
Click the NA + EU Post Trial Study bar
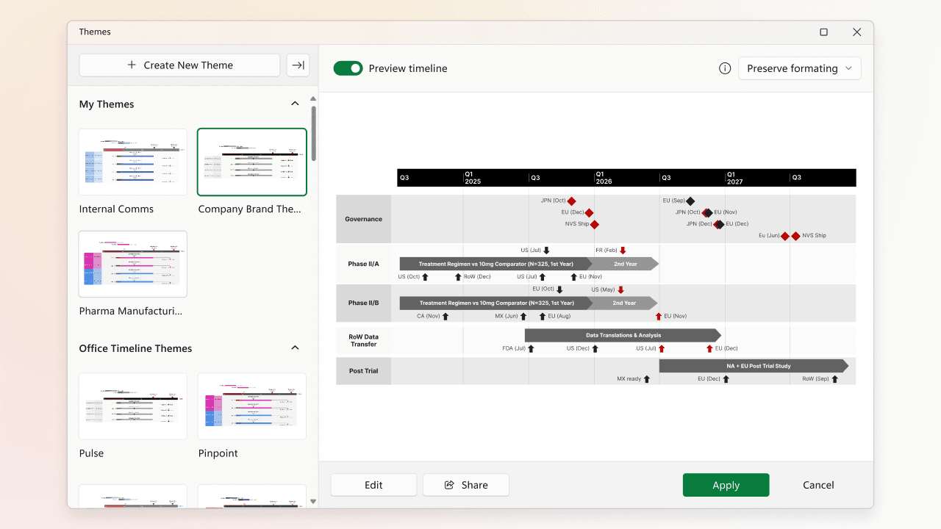754,366
